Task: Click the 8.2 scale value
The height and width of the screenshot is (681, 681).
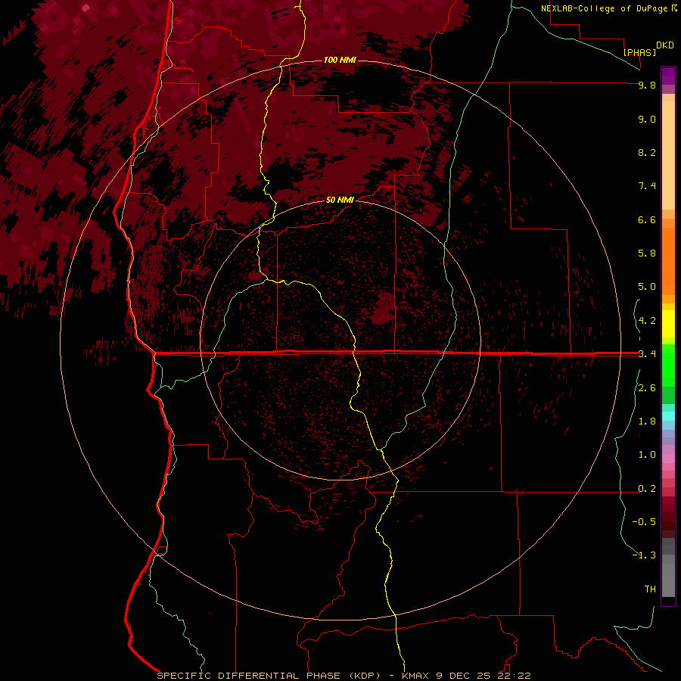Action: point(647,152)
